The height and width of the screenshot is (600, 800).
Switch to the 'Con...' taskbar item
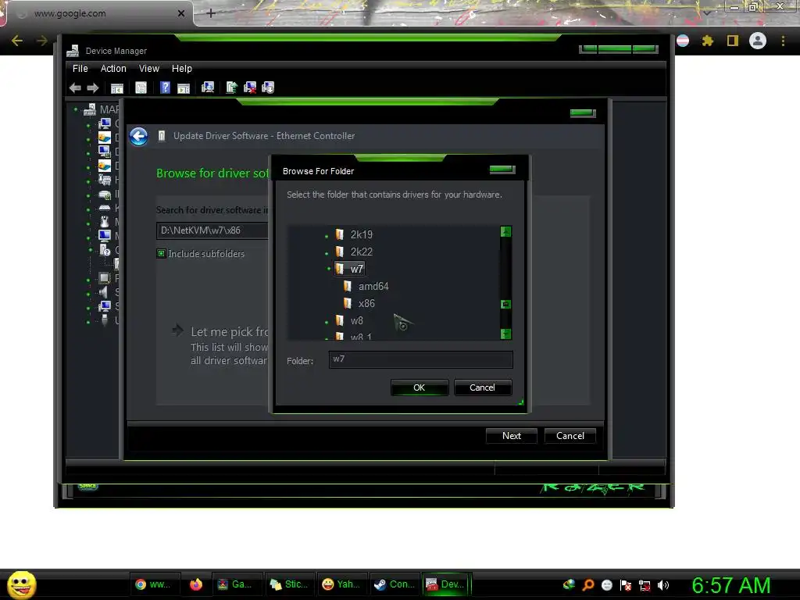[394, 584]
